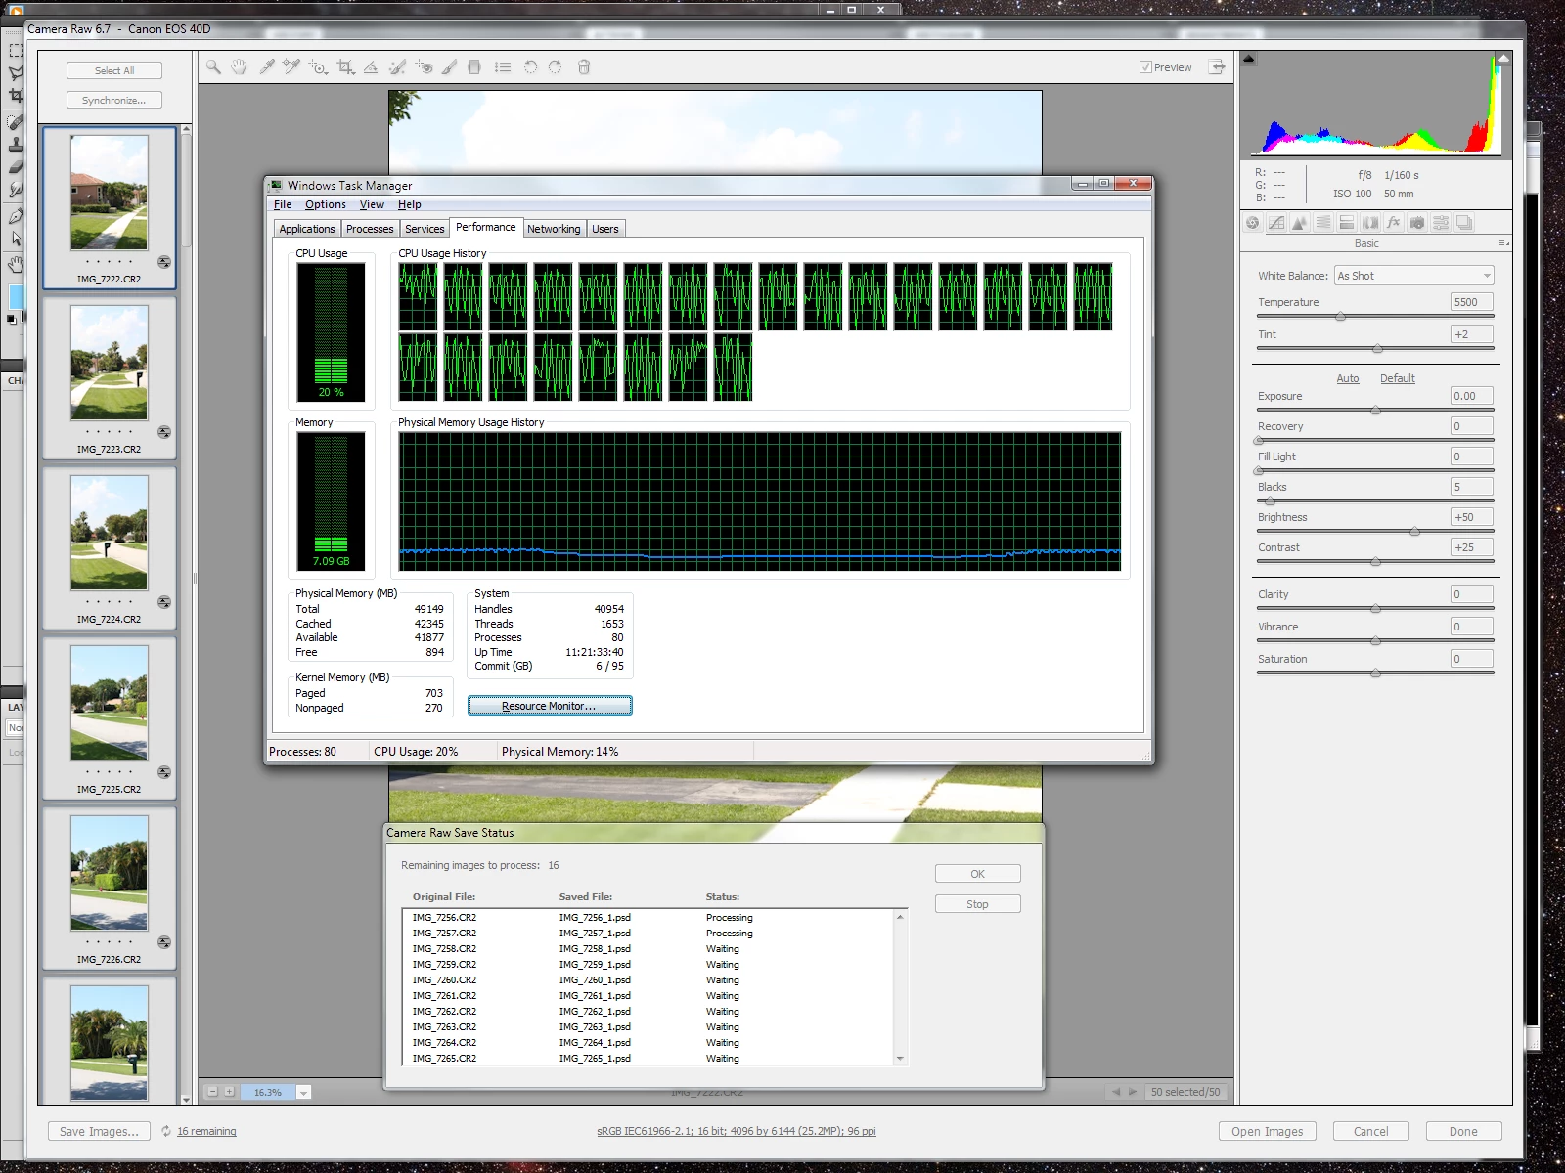Rotate image 90° clockwise

pyautogui.click(x=556, y=67)
